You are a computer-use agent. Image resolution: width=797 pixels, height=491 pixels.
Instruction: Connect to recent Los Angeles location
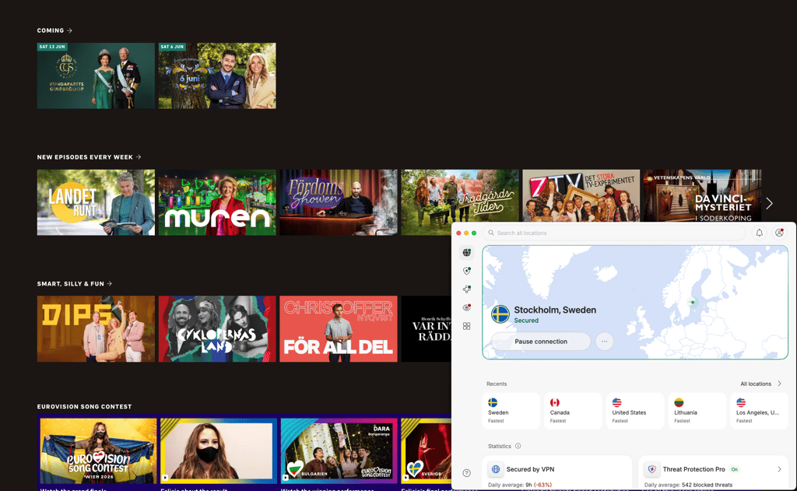pos(759,411)
